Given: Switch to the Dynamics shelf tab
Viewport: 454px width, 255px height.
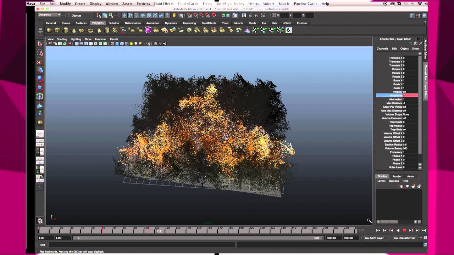Looking at the screenshot, I should coord(171,23).
